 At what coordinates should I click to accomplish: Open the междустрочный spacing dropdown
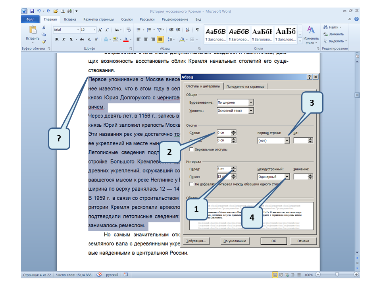[x=287, y=177]
